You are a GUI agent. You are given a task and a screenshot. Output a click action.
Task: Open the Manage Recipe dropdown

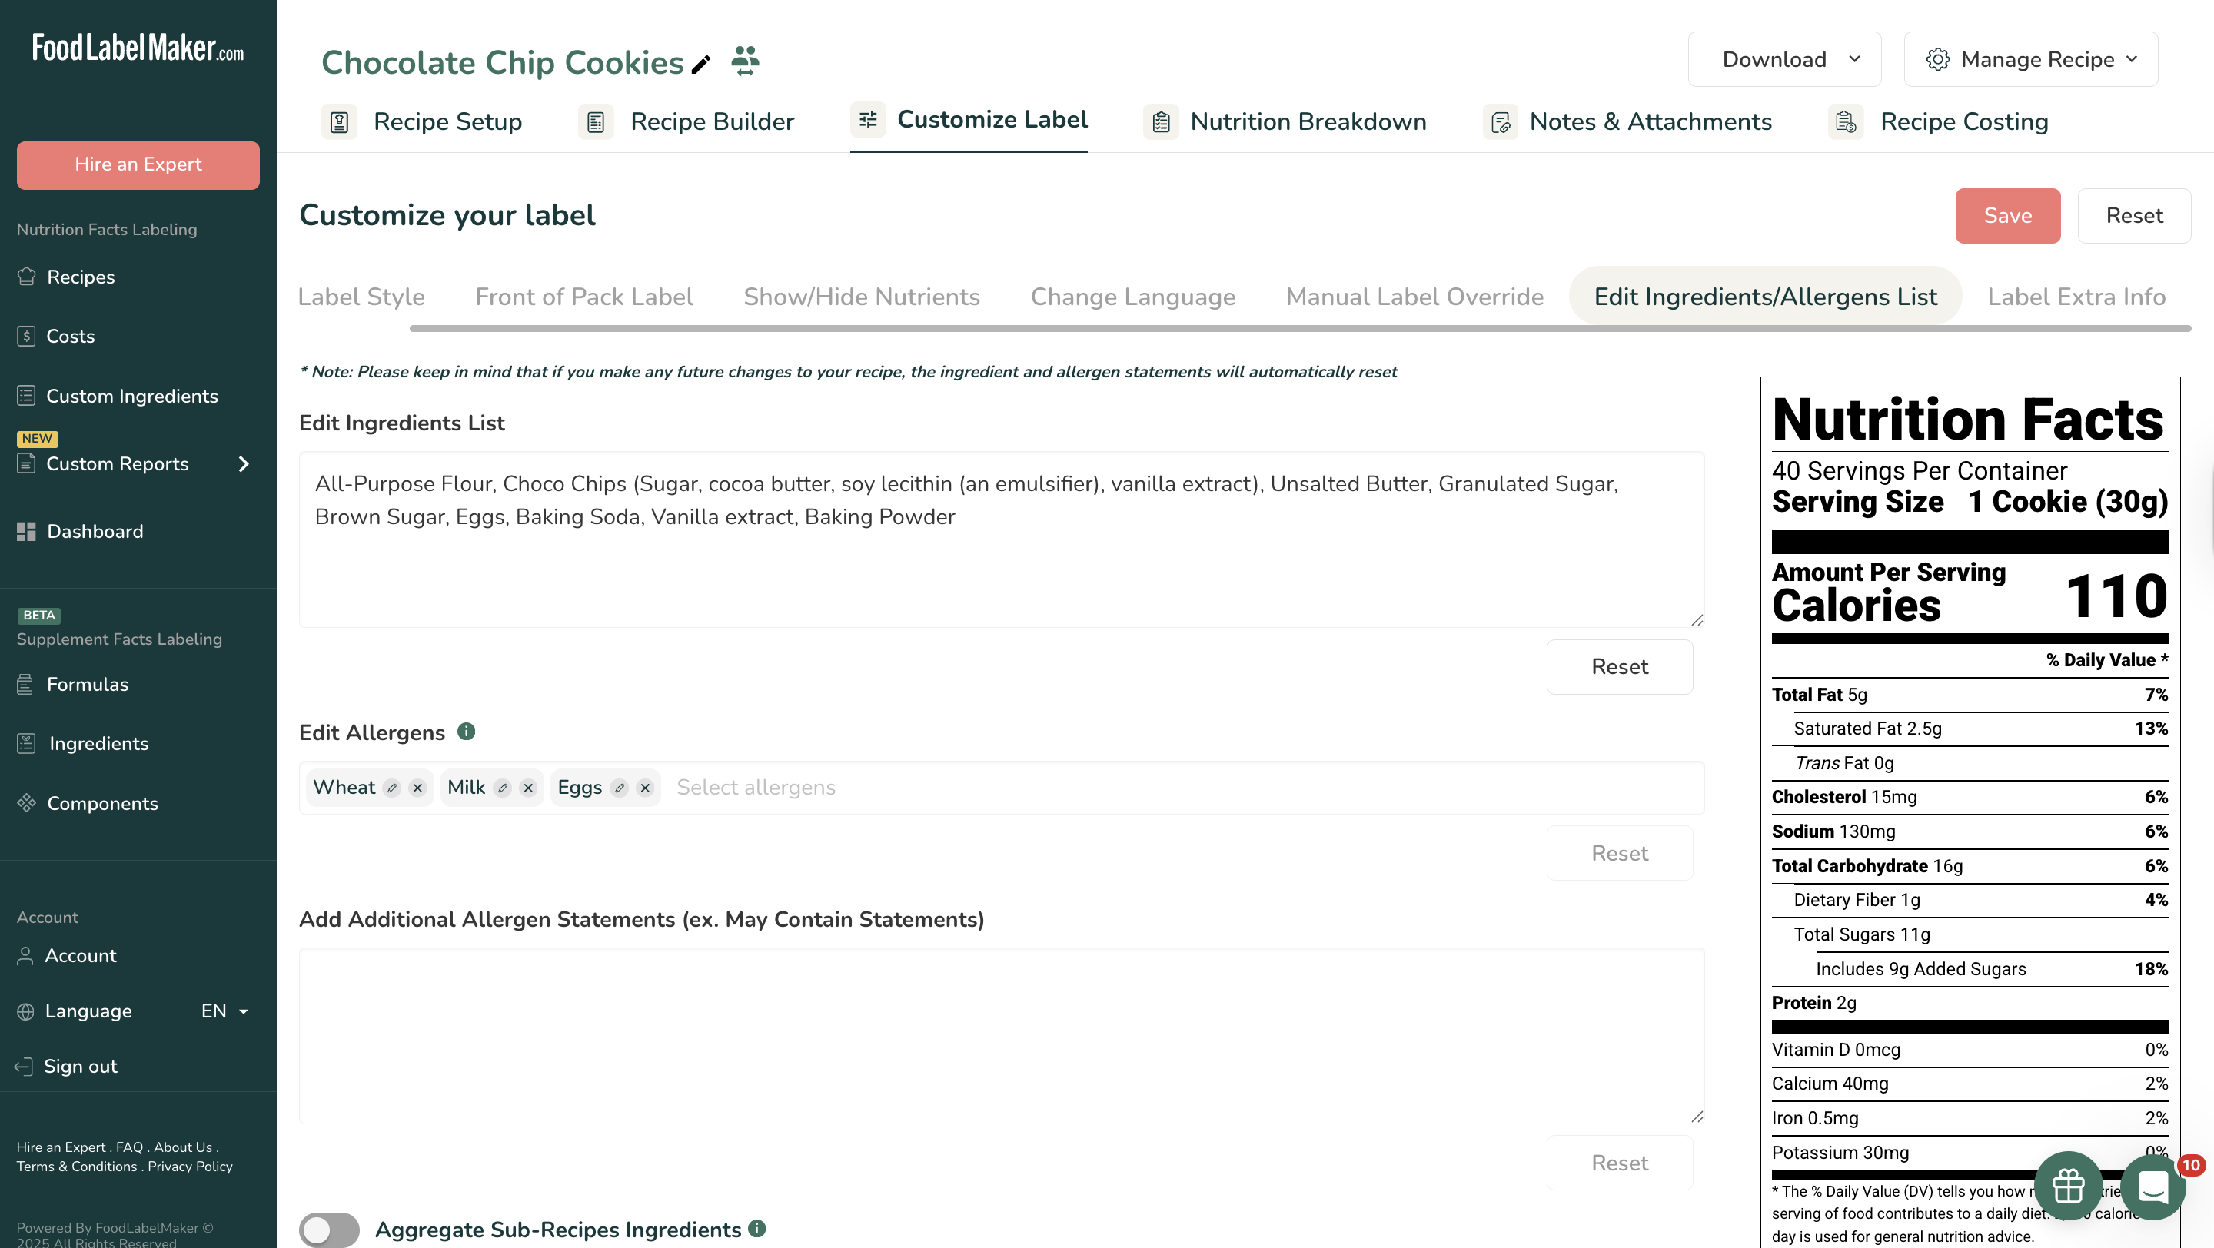(x=2031, y=59)
